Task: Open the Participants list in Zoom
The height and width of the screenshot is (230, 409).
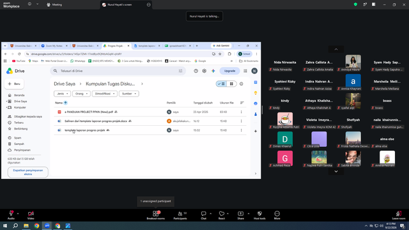Action: point(180,215)
